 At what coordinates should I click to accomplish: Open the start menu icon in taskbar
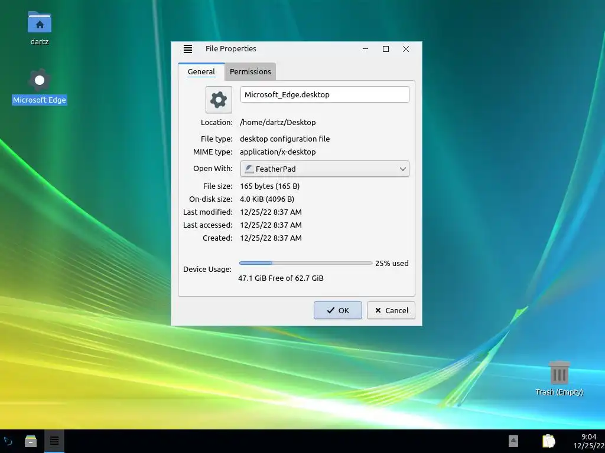pos(8,441)
